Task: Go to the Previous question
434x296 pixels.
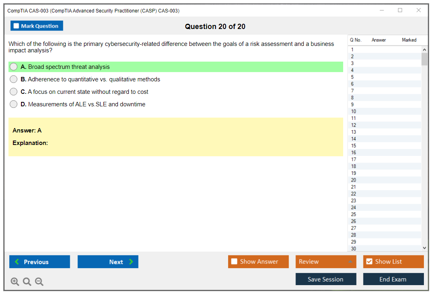Action: pos(40,262)
